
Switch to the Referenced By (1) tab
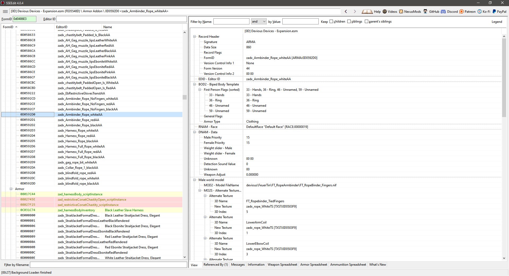click(216, 265)
